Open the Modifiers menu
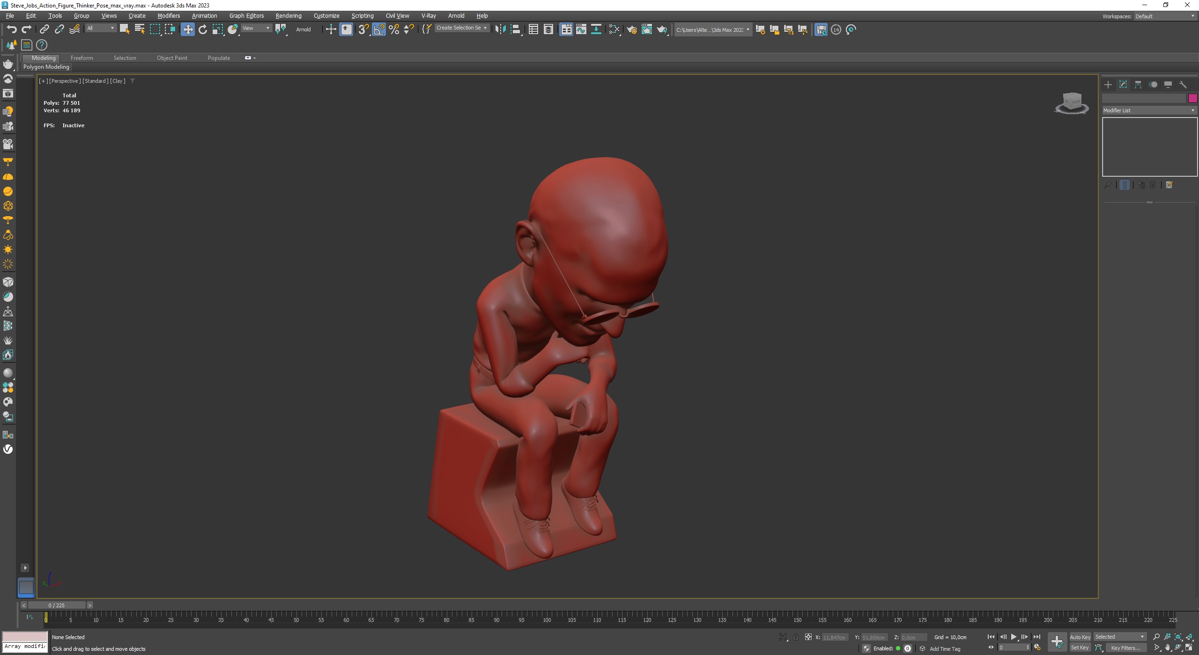Image resolution: width=1199 pixels, height=655 pixels. [x=169, y=16]
